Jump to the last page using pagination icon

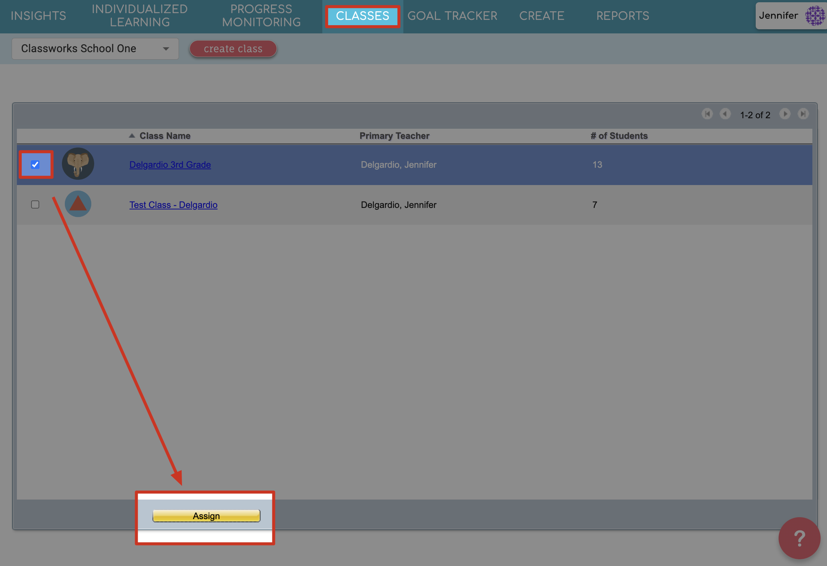pos(803,114)
